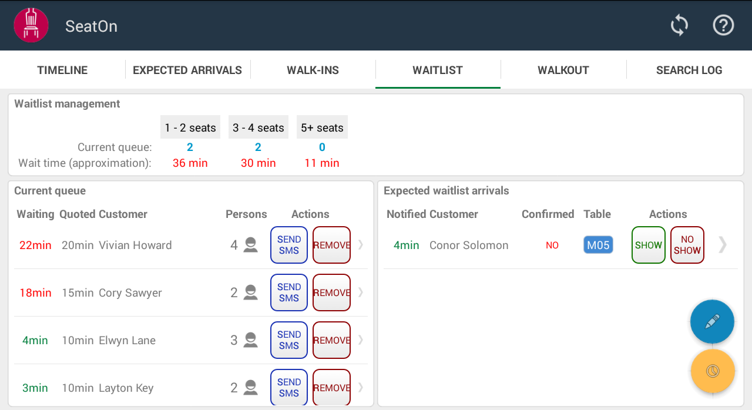Go to the Walkout tab
Viewport: 752px width, 410px height.
[x=563, y=70]
